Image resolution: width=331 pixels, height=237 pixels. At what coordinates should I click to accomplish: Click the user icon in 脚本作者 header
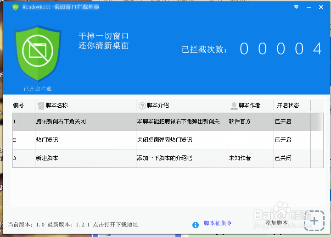(x=234, y=105)
